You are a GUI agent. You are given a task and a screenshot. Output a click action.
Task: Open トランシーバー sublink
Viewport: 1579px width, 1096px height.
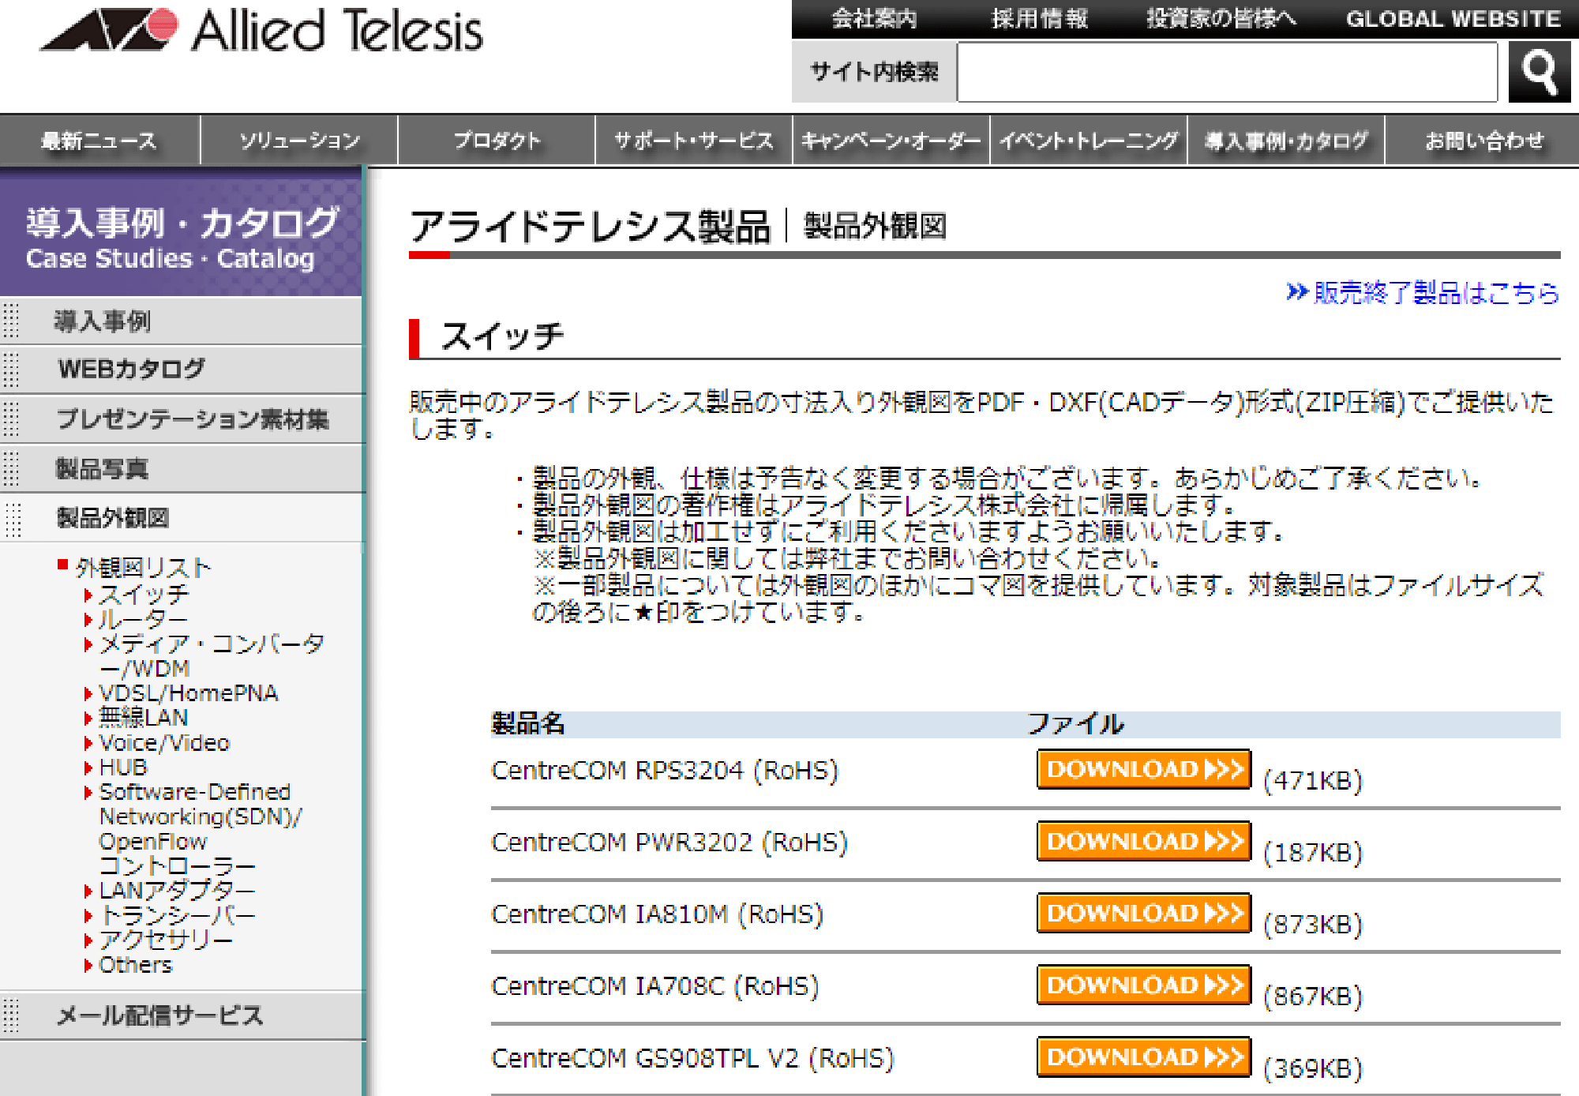click(177, 915)
